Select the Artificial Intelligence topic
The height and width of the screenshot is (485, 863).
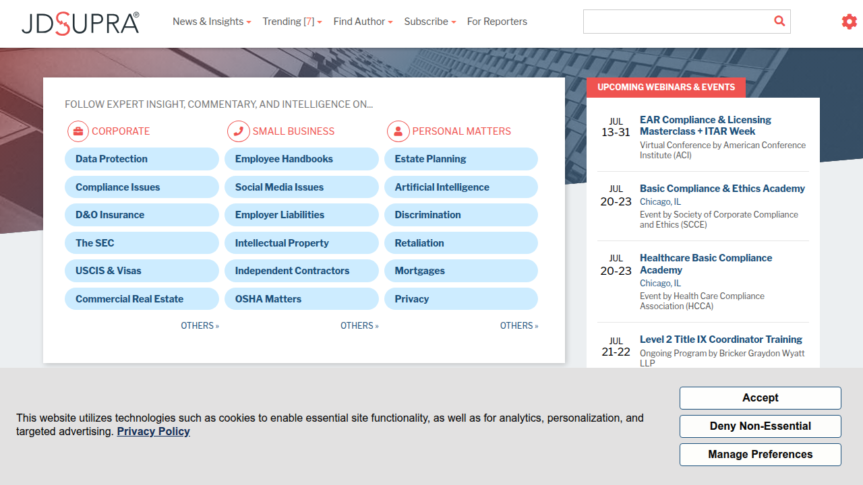461,187
